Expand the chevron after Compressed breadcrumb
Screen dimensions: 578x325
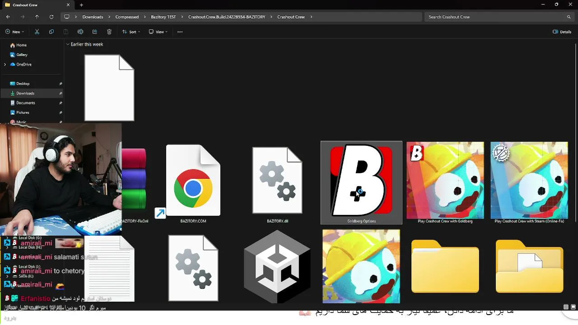pos(145,17)
